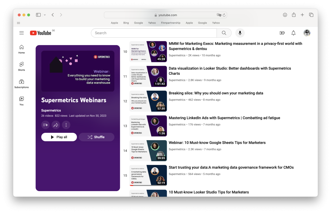Image resolution: width=331 pixels, height=214 pixels.
Task: Shuffle the playlist
Action: point(96,137)
